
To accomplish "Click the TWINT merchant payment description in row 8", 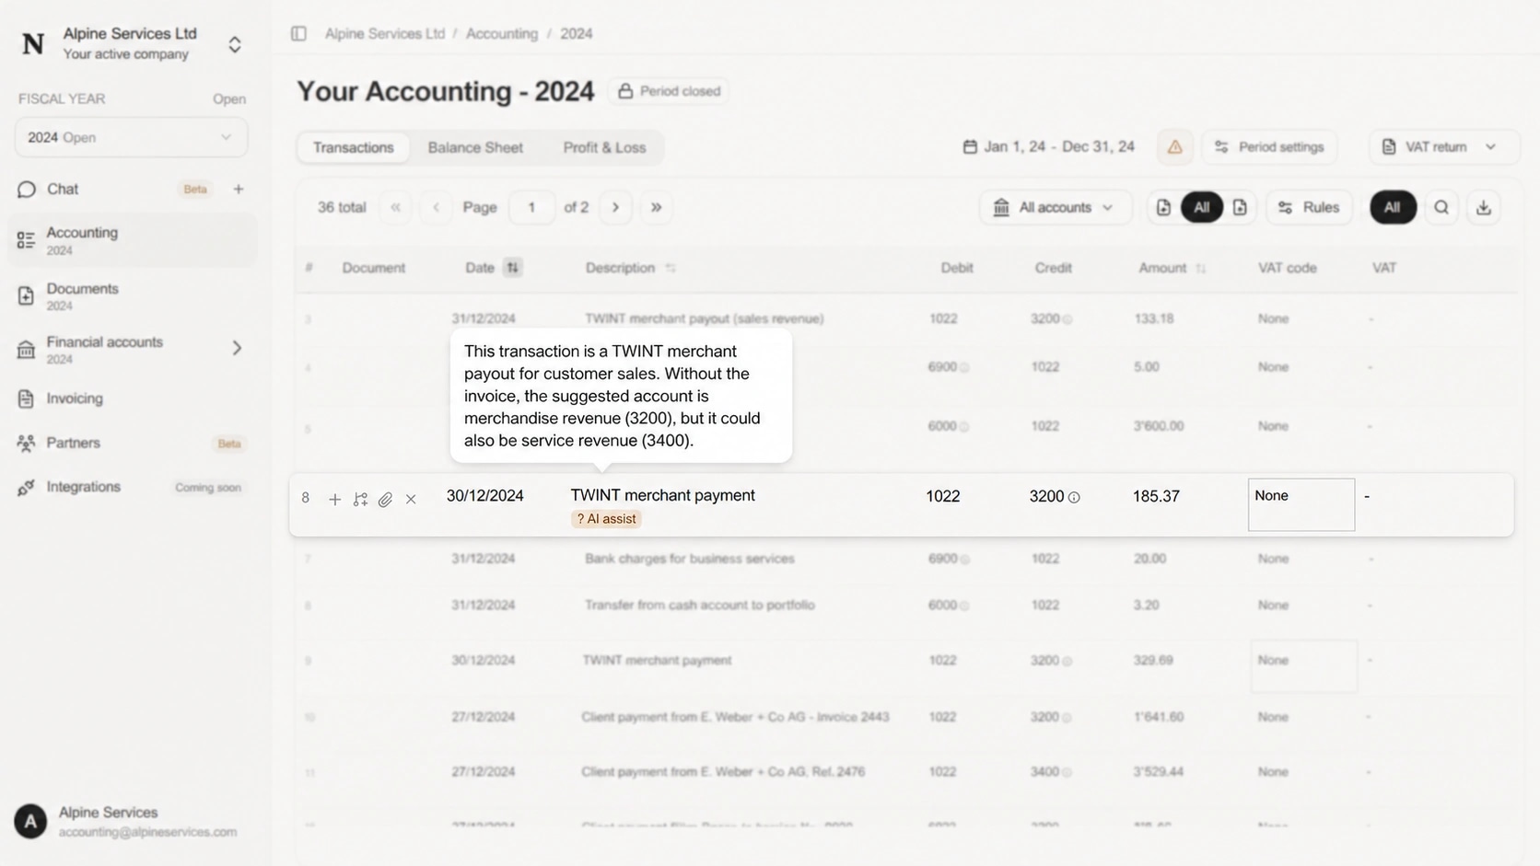I will click(x=663, y=495).
